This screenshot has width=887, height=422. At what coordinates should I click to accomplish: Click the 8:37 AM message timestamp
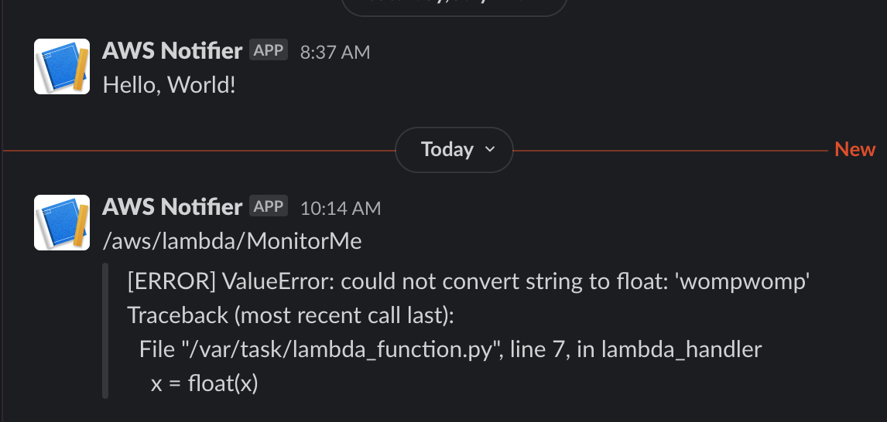tap(335, 53)
